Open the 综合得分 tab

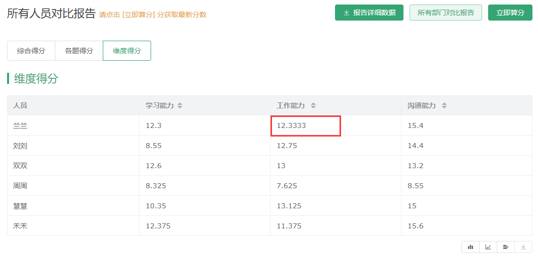point(31,51)
